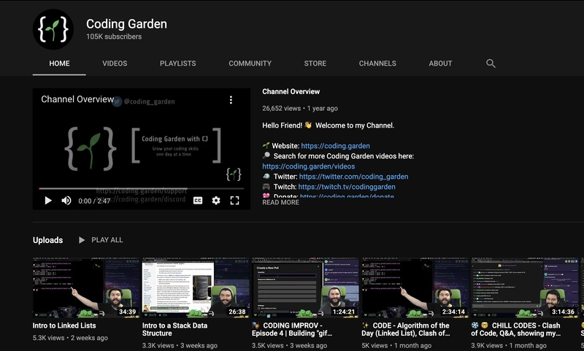
Task: Play the Channel Overview video
Action: (48, 201)
